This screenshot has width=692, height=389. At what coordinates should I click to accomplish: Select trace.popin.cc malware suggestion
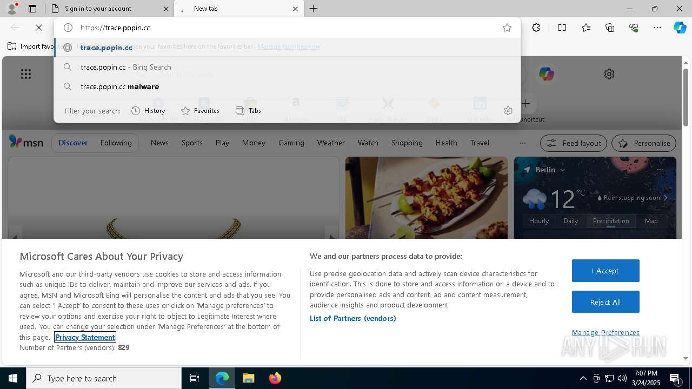tap(287, 86)
